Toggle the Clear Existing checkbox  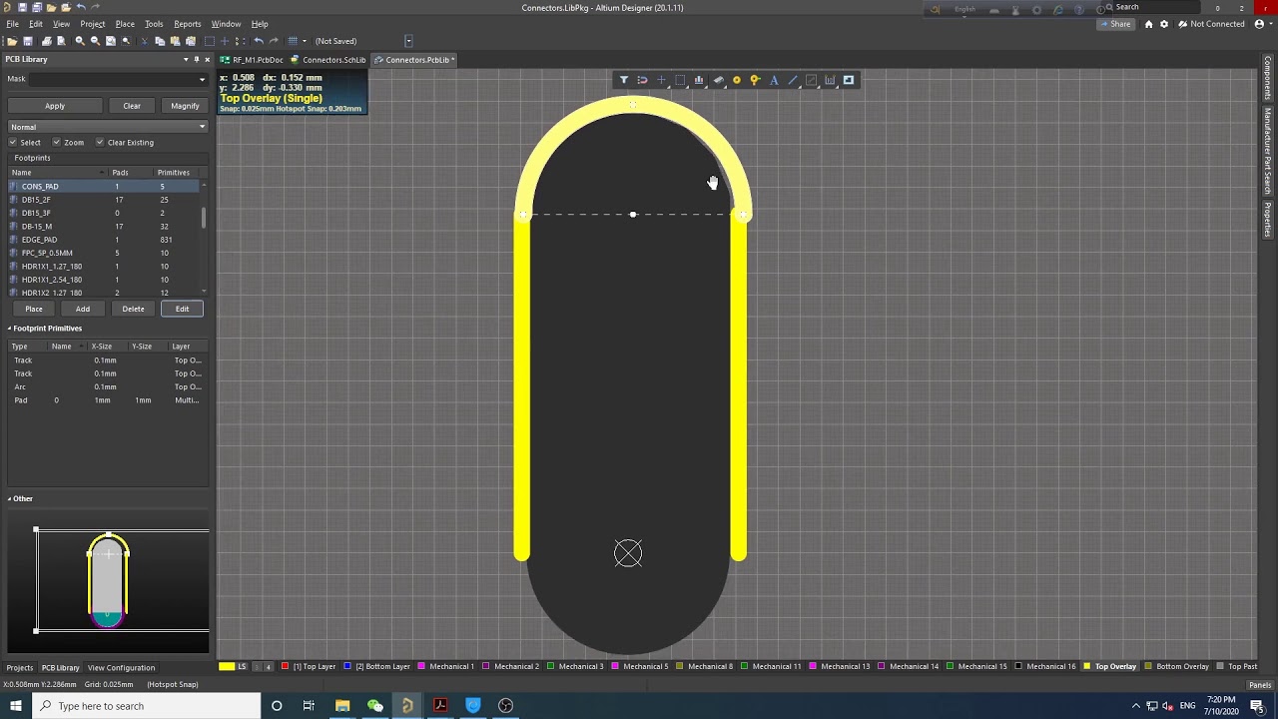[100, 143]
